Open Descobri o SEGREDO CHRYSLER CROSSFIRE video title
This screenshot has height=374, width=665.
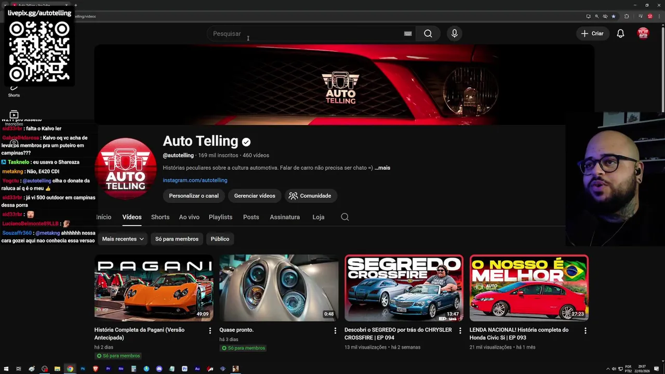(x=398, y=333)
